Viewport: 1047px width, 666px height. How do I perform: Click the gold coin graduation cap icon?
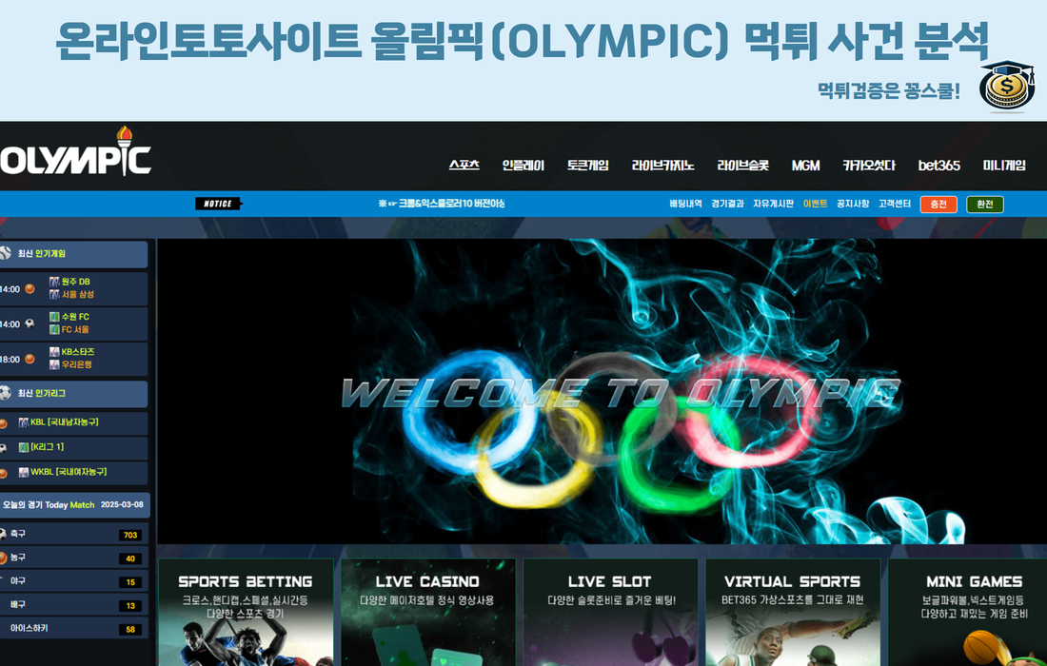tap(1006, 87)
